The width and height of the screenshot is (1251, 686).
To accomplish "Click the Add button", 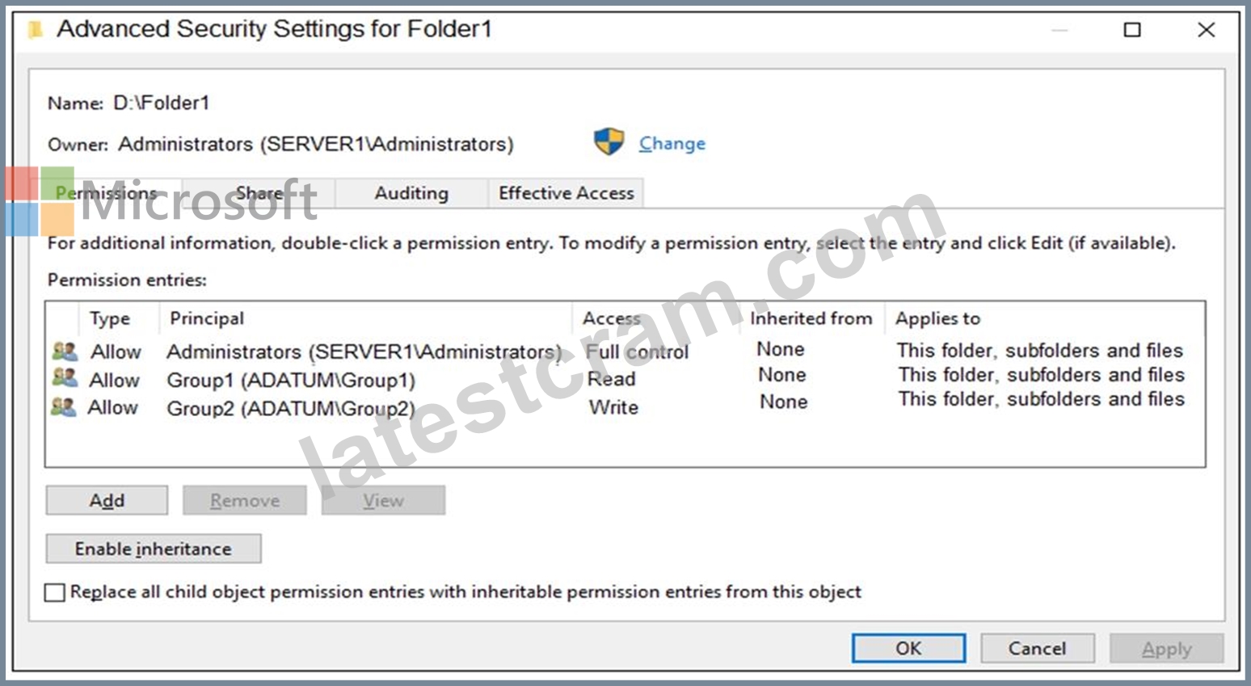I will [107, 500].
